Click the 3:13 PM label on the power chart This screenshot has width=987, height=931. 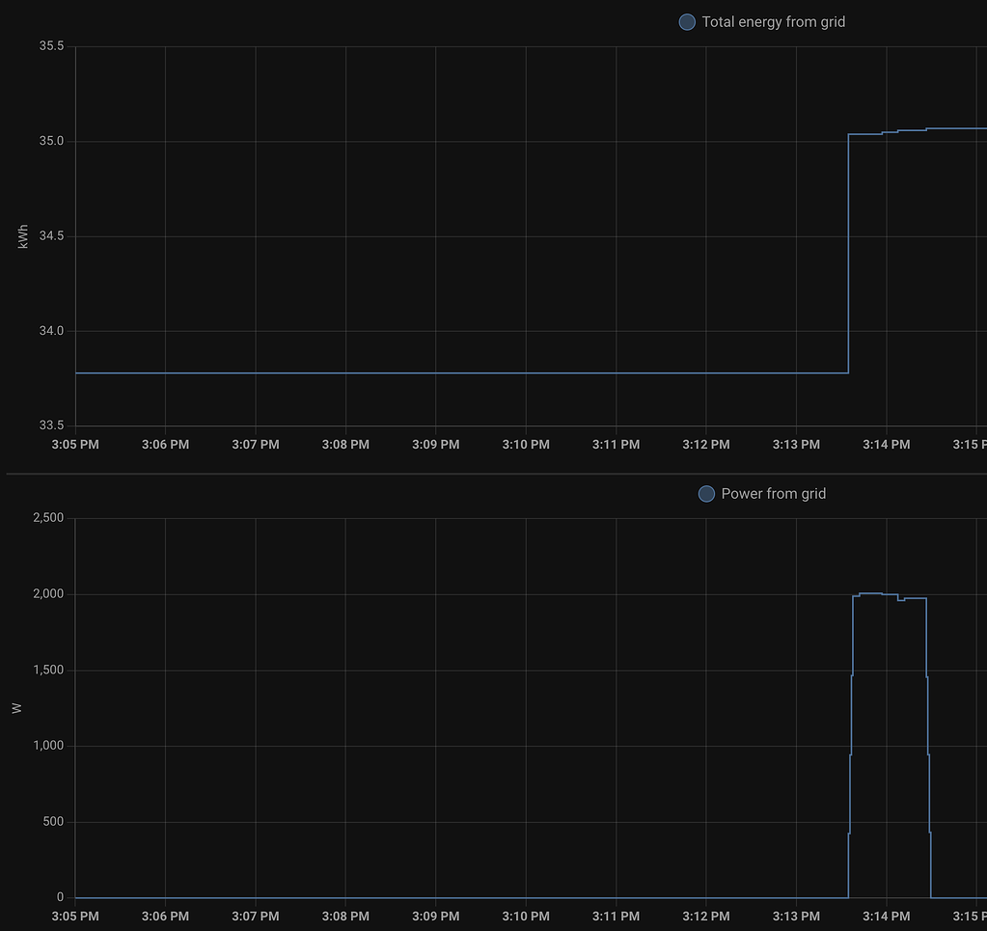(x=795, y=916)
